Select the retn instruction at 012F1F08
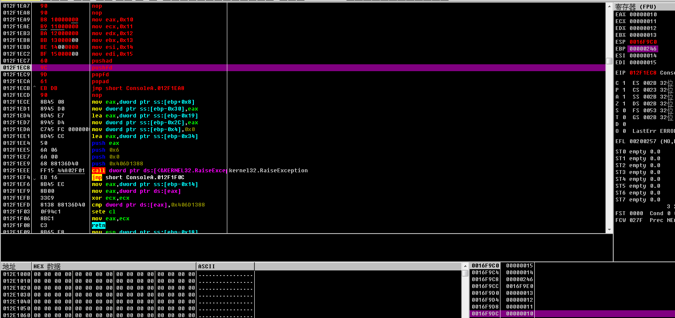The height and width of the screenshot is (318, 675). point(99,225)
